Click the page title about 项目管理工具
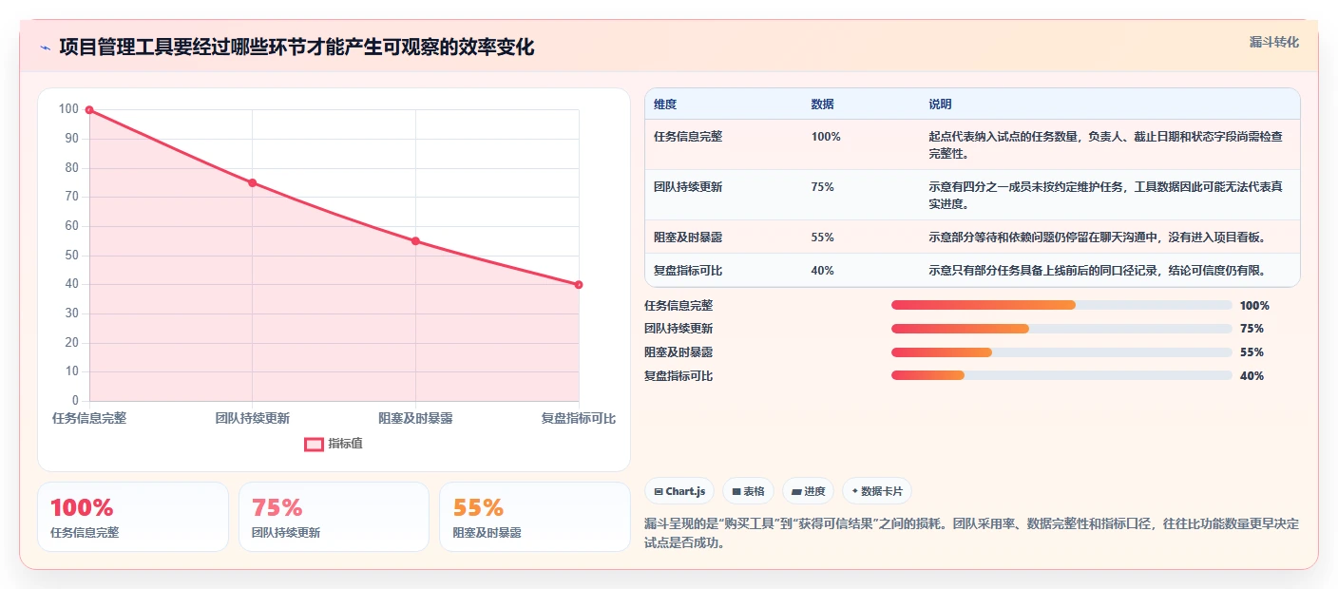This screenshot has width=1338, height=589. click(296, 47)
